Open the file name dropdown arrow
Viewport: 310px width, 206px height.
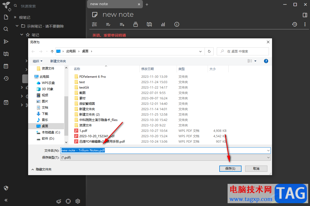[x=268, y=150]
